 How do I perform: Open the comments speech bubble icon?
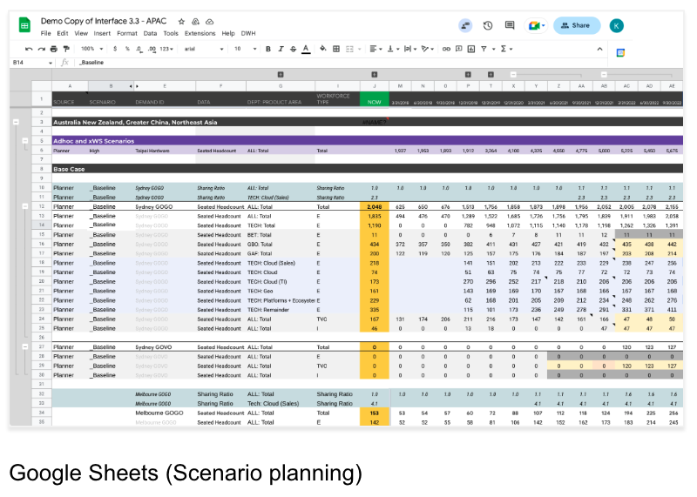[510, 25]
